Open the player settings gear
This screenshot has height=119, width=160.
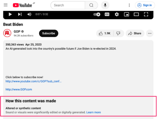coord(117,14)
